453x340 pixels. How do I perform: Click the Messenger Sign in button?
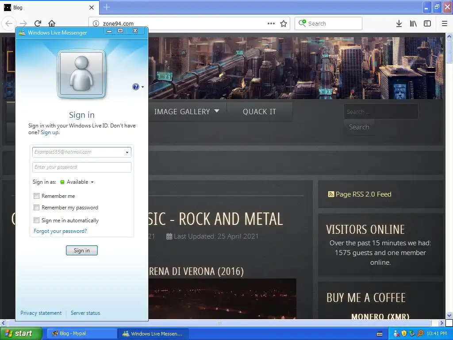[82, 251]
